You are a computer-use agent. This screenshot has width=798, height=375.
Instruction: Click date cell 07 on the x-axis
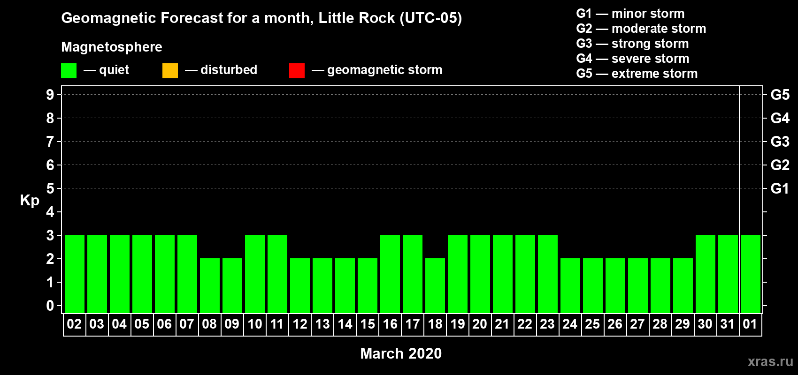pos(187,324)
